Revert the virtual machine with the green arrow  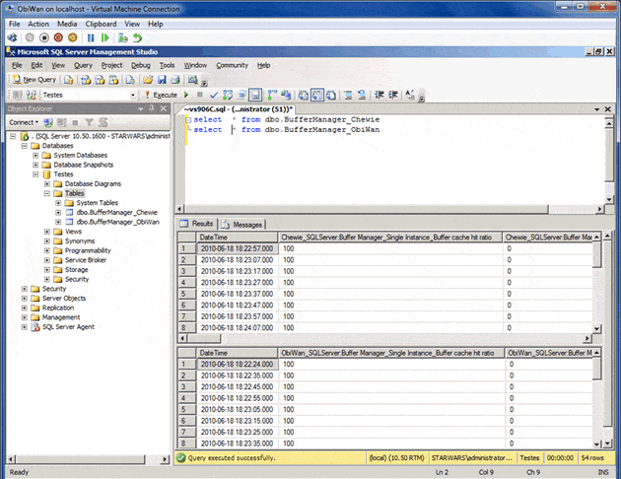[x=137, y=37]
